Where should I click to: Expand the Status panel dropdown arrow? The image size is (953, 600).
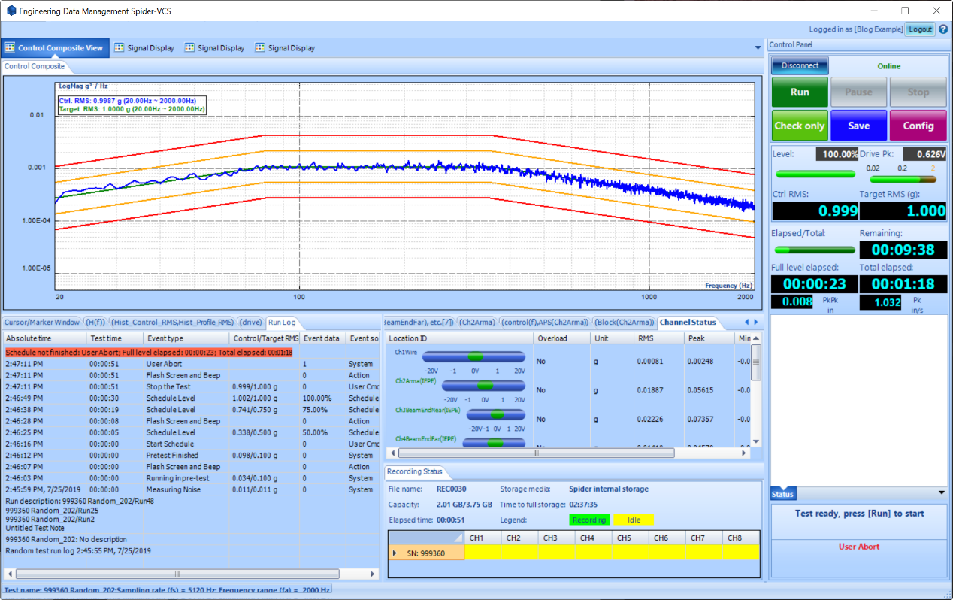(x=942, y=493)
